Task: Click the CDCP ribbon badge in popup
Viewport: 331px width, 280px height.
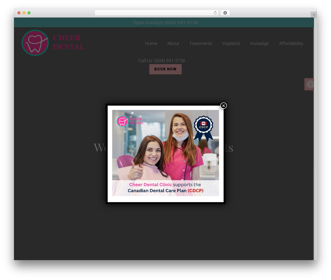Action: coord(204,128)
